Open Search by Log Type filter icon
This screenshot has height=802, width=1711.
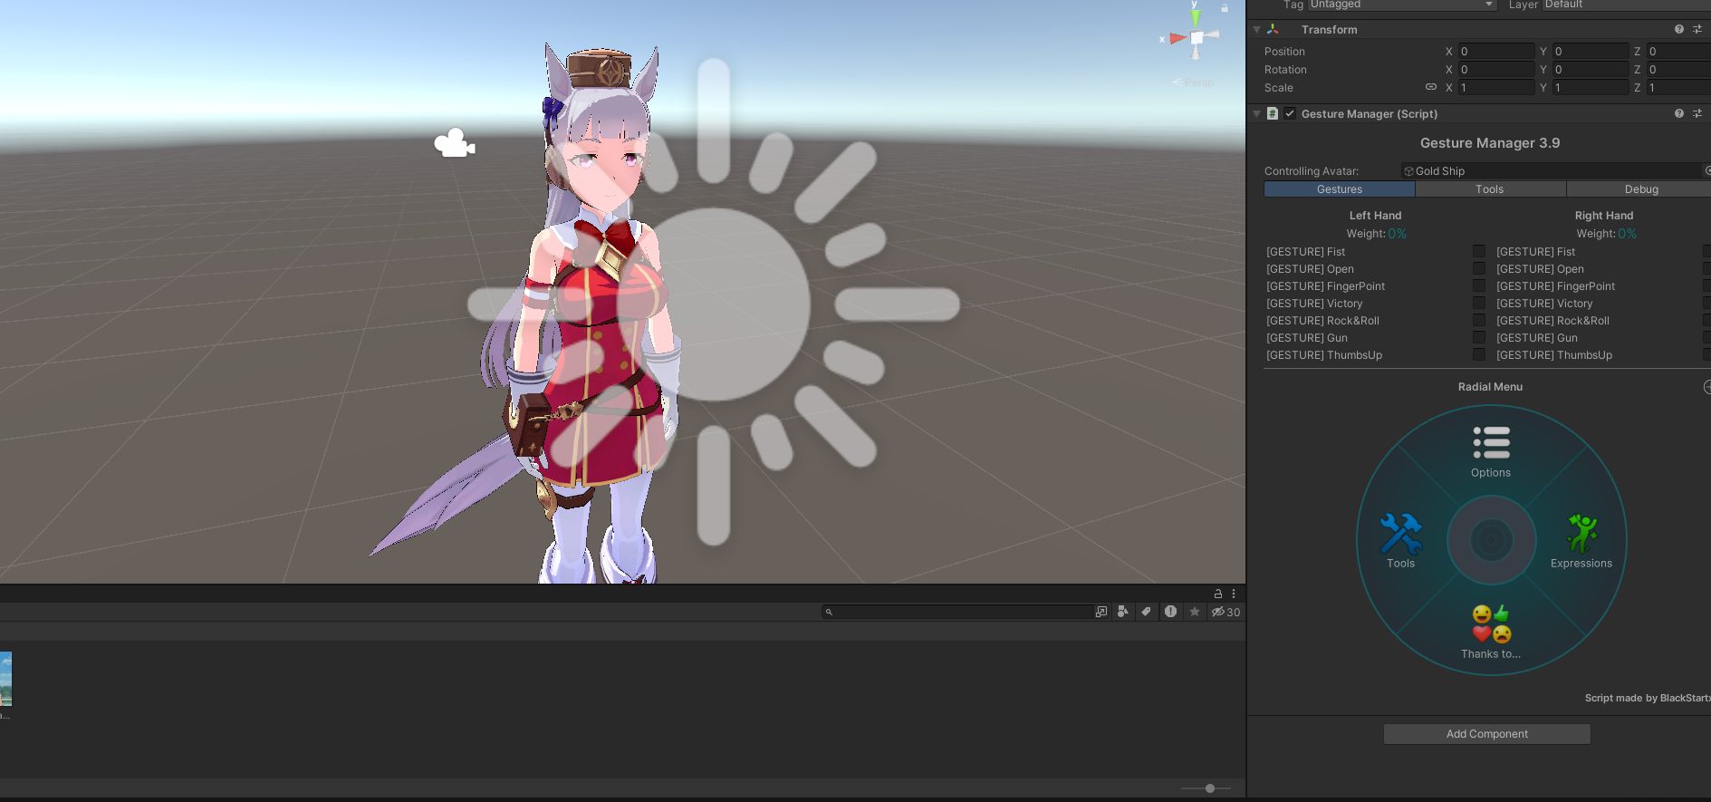(1170, 612)
